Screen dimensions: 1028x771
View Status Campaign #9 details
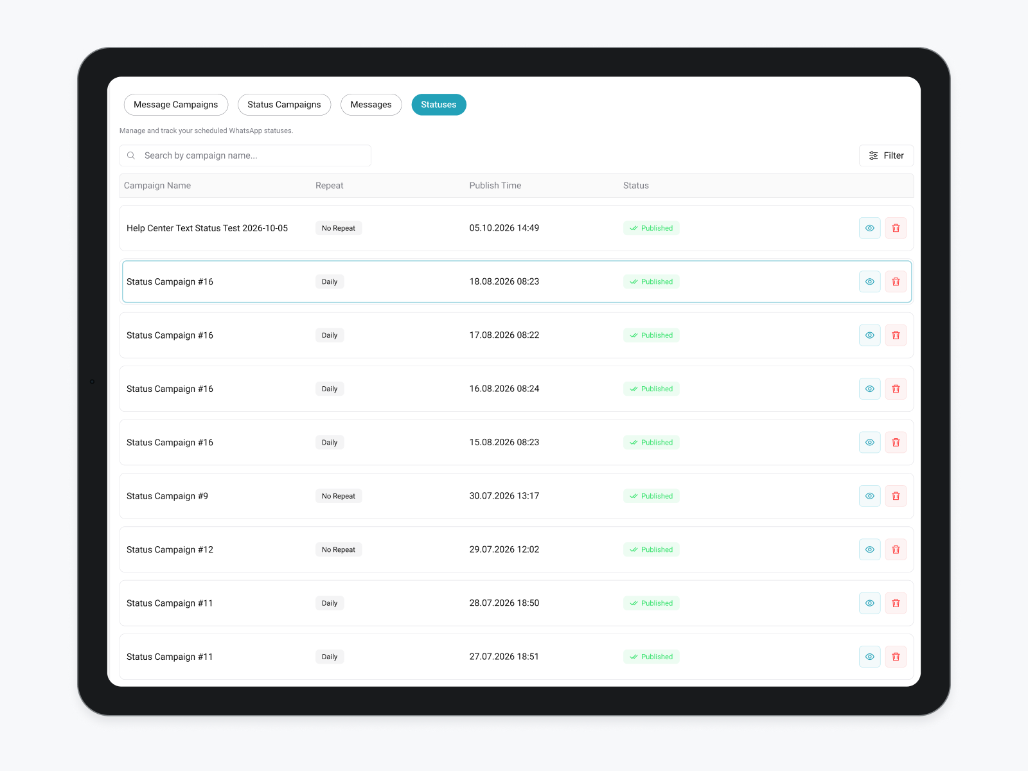click(869, 496)
